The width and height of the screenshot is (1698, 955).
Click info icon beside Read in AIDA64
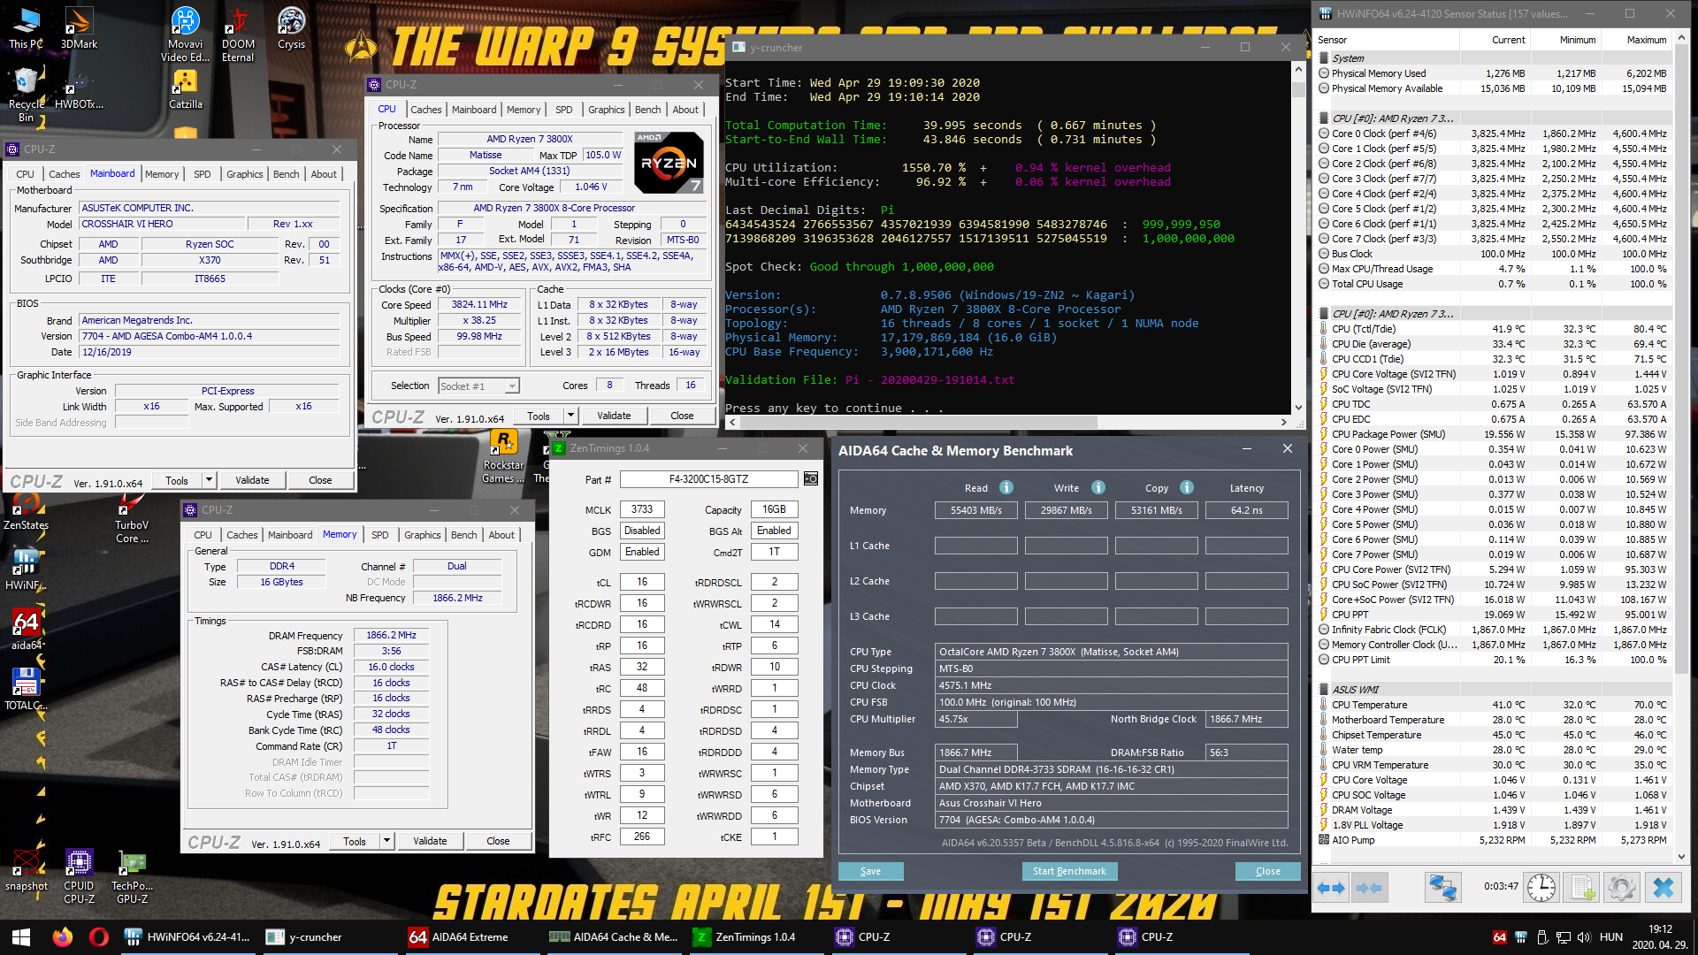(1006, 487)
